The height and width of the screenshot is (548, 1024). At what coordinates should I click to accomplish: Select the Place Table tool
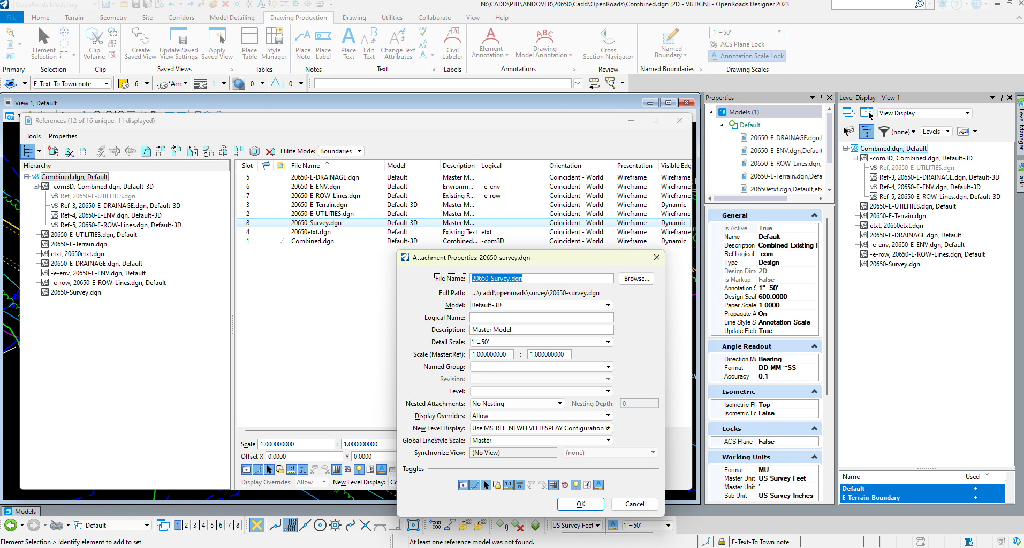(x=249, y=43)
